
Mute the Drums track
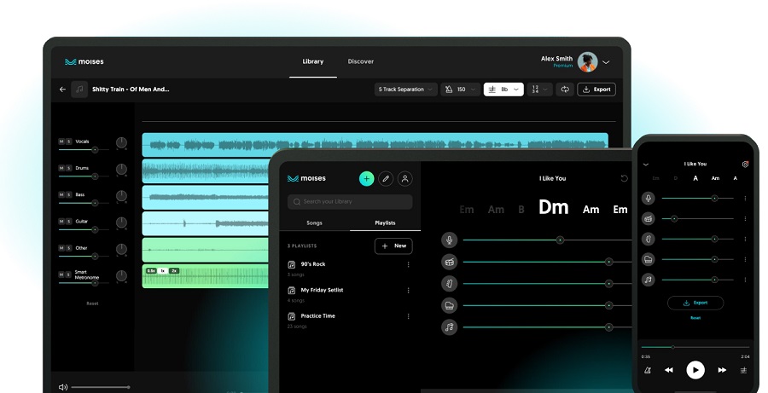[x=61, y=168]
